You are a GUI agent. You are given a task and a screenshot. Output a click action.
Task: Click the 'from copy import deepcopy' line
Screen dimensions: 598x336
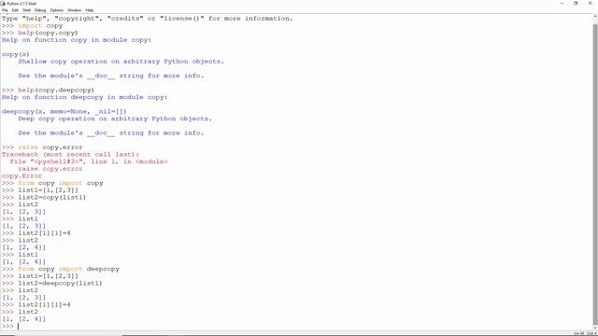click(x=68, y=269)
